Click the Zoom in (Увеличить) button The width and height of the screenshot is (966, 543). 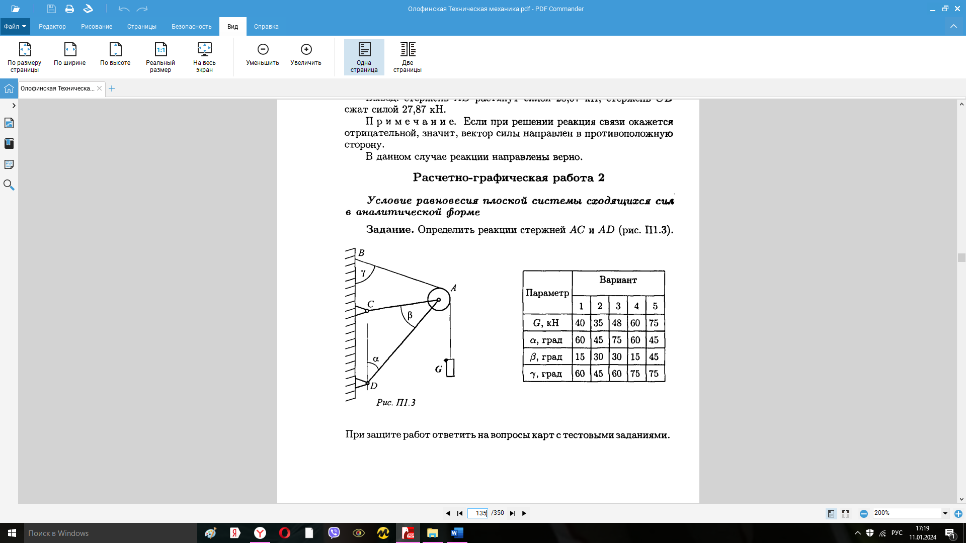tap(306, 50)
